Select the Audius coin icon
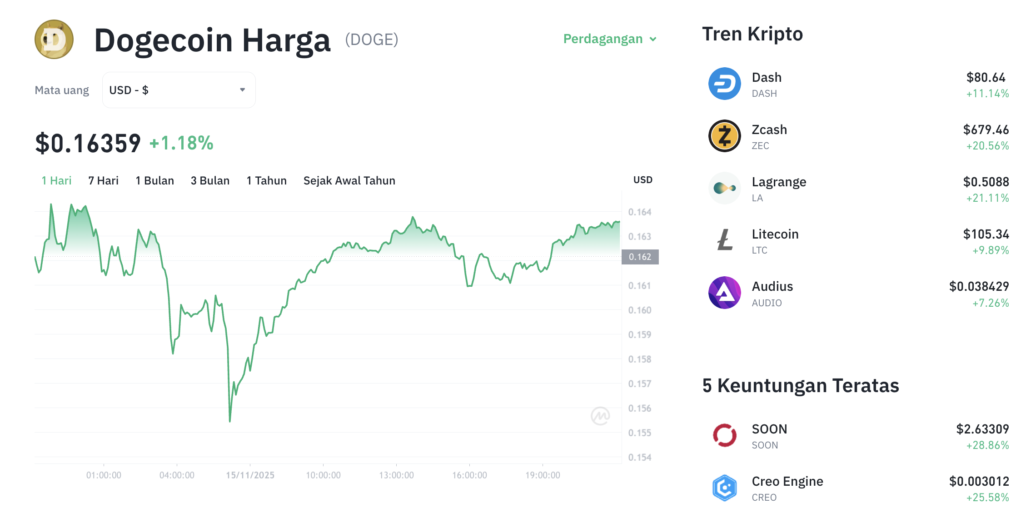Viewport: 1016px width, 518px height. (724, 293)
